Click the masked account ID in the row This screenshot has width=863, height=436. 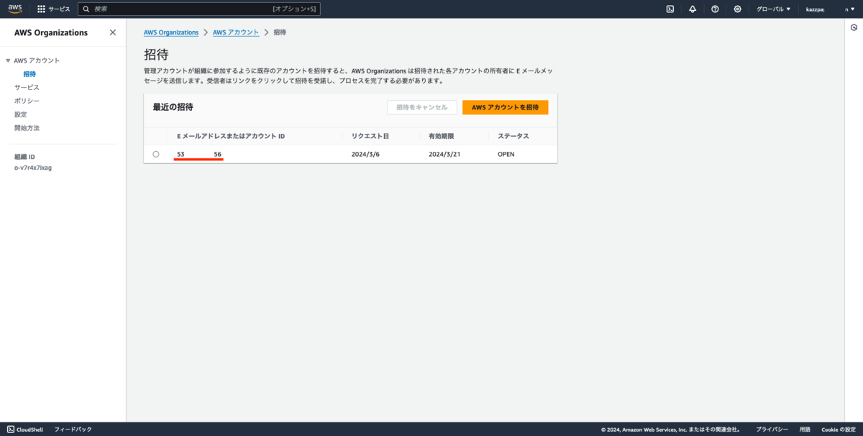(x=199, y=154)
